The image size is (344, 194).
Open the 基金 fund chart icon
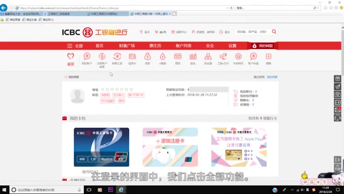point(193,57)
